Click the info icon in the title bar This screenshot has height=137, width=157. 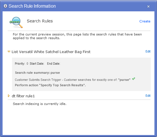click(5, 6)
